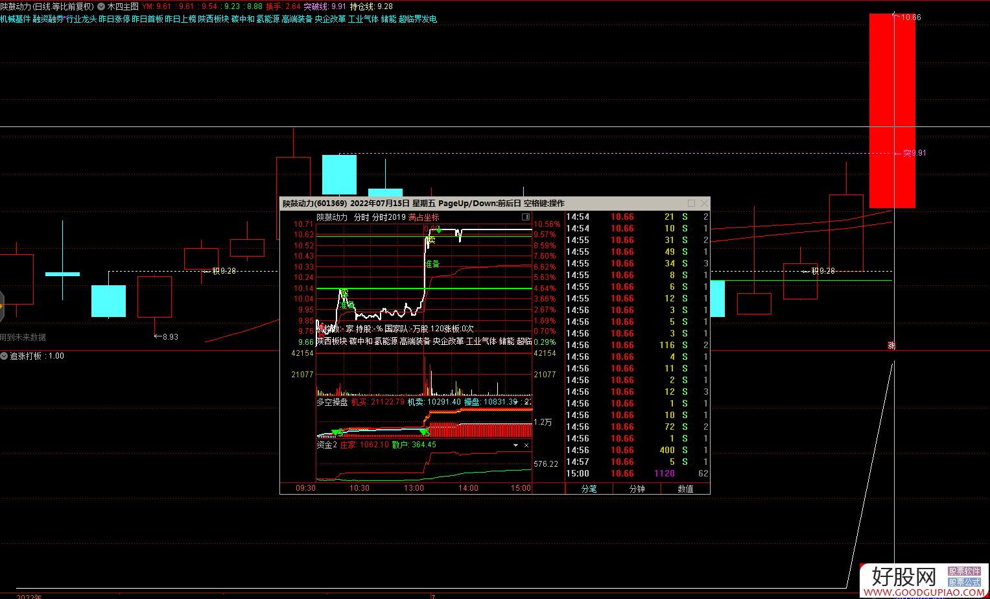
Task: Click the 分时2019 indicator label
Action: point(388,217)
